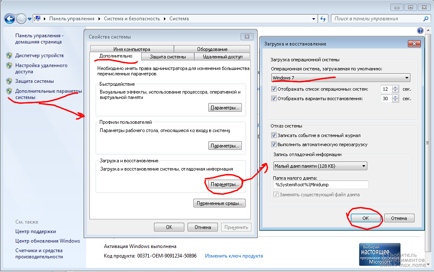Click the Control Panel address bar icon
Screen dimensions: 434x272
click(x=37, y=19)
